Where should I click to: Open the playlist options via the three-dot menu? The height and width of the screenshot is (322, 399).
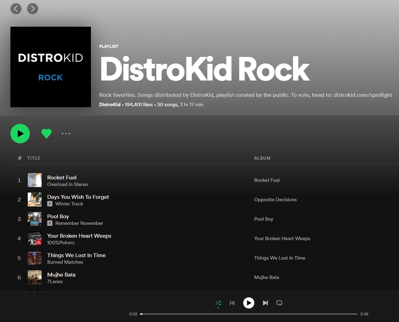pos(66,134)
